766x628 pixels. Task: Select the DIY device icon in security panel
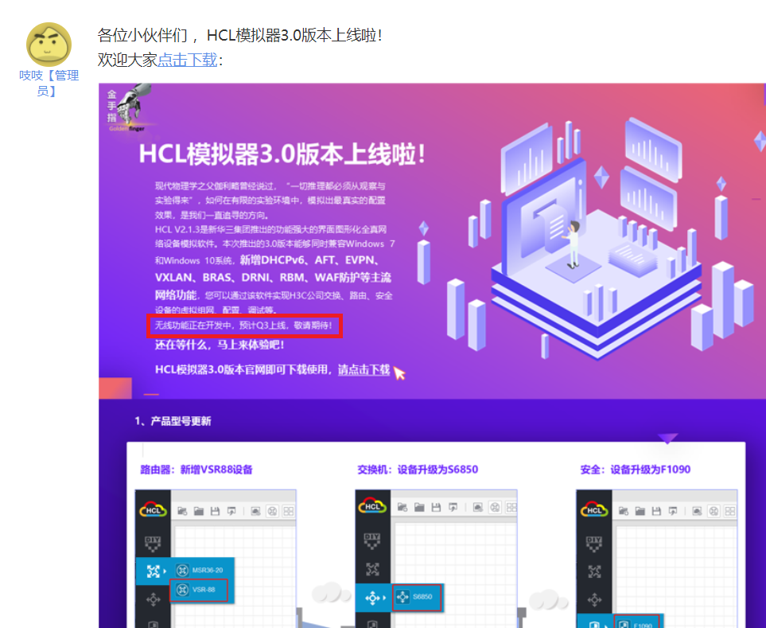[594, 544]
